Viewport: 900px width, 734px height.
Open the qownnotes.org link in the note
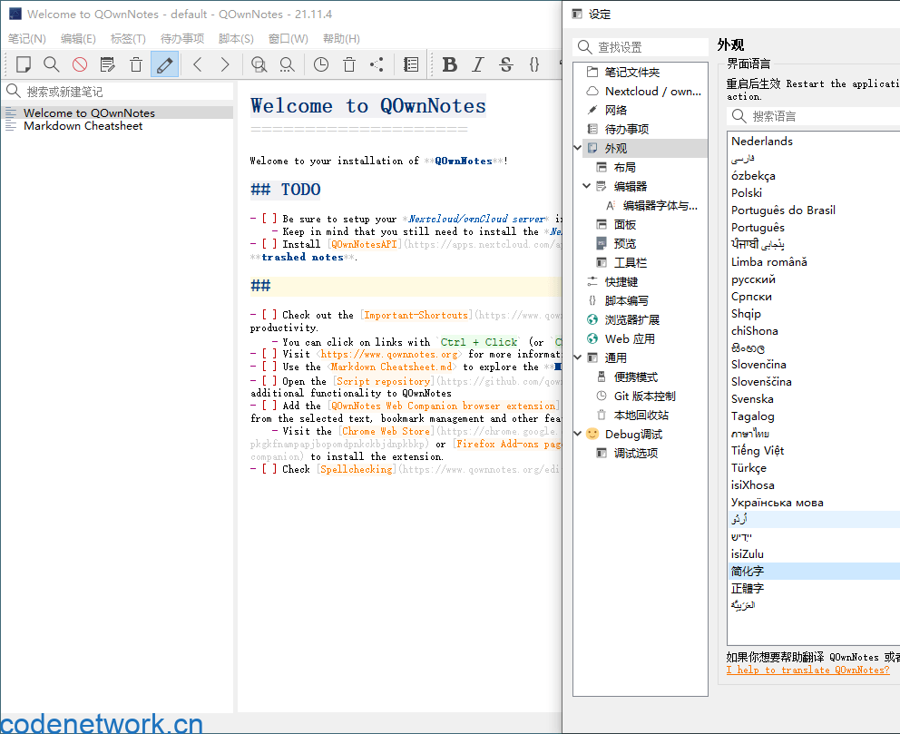[x=388, y=354]
